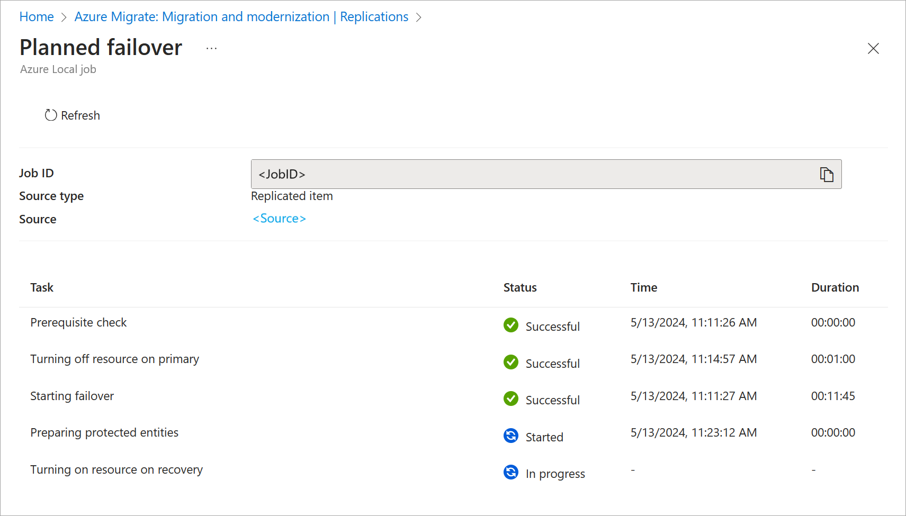Click the Duration column header

click(835, 287)
